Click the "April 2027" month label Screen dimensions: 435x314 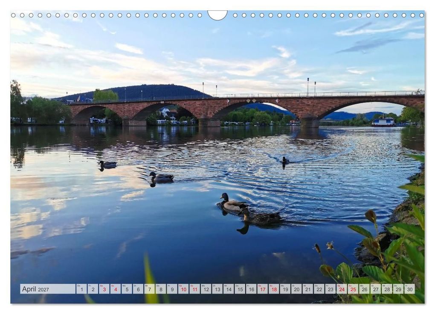[35, 289]
